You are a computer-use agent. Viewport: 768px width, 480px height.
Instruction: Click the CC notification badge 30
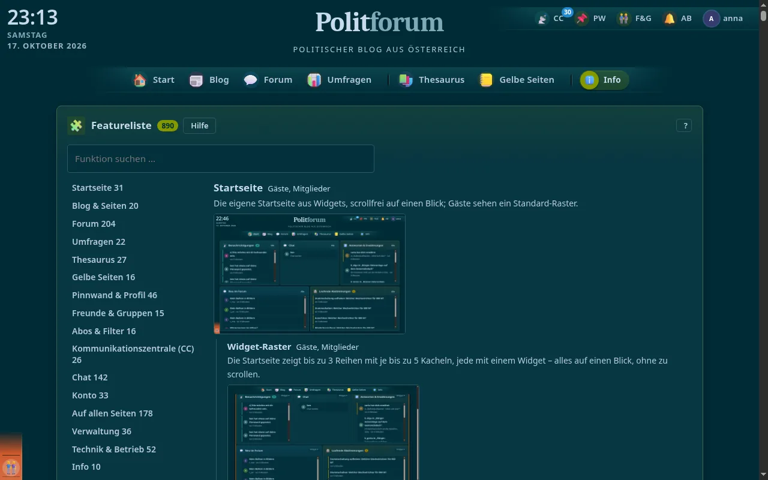[x=567, y=12]
